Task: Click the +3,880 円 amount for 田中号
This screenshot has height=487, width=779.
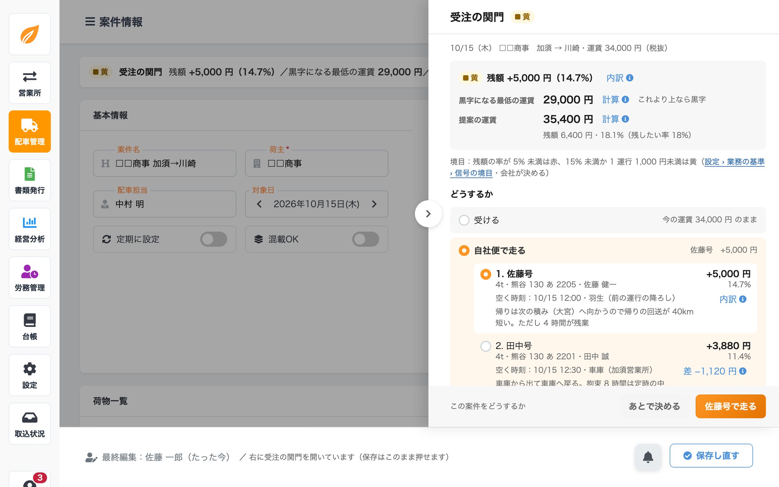Action: click(x=728, y=346)
